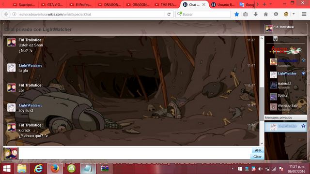Click LightWatcher's avatar in user list
Viewport: 310px width, 174px height.
click(x=273, y=75)
